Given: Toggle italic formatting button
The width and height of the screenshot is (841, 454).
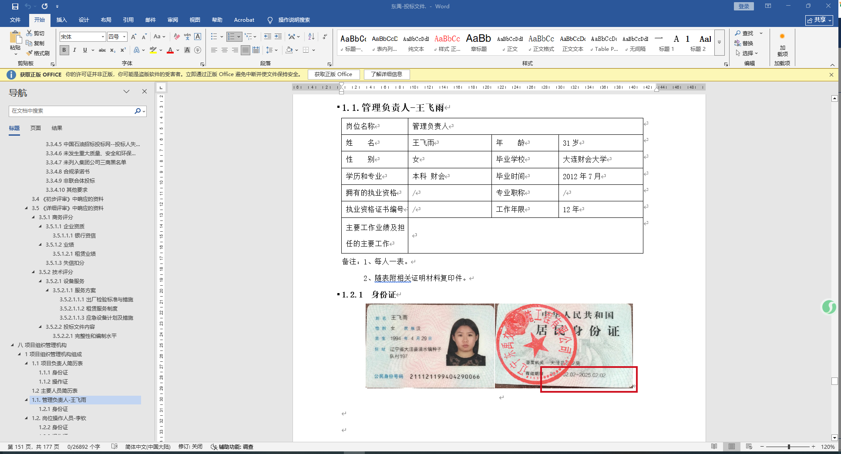Looking at the screenshot, I should 74,50.
